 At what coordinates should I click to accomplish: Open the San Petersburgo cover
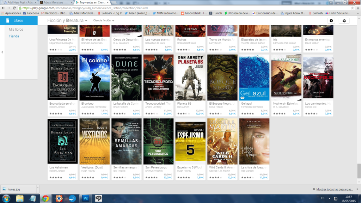coord(158,141)
